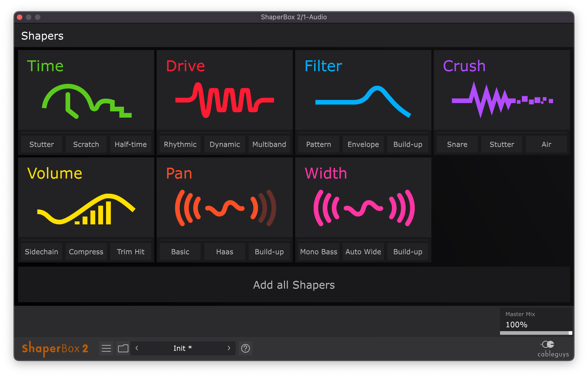Screen dimensions: 588x377
Task: Load the Crush Air preset
Action: (x=546, y=144)
